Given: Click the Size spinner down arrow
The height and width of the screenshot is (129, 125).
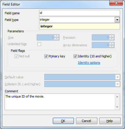Looking at the screenshot, I should tap(57, 39).
